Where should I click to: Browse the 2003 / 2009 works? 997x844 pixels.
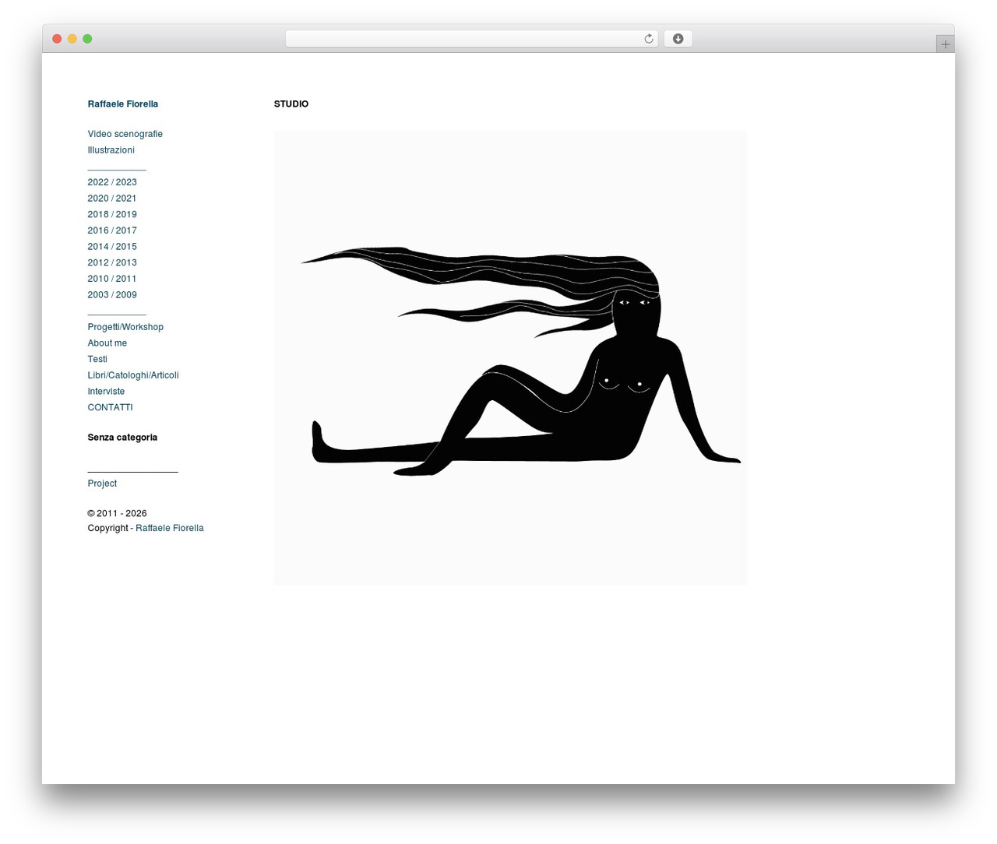[x=112, y=295]
